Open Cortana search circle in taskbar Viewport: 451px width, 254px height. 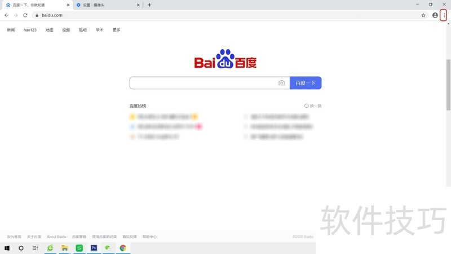(21, 248)
